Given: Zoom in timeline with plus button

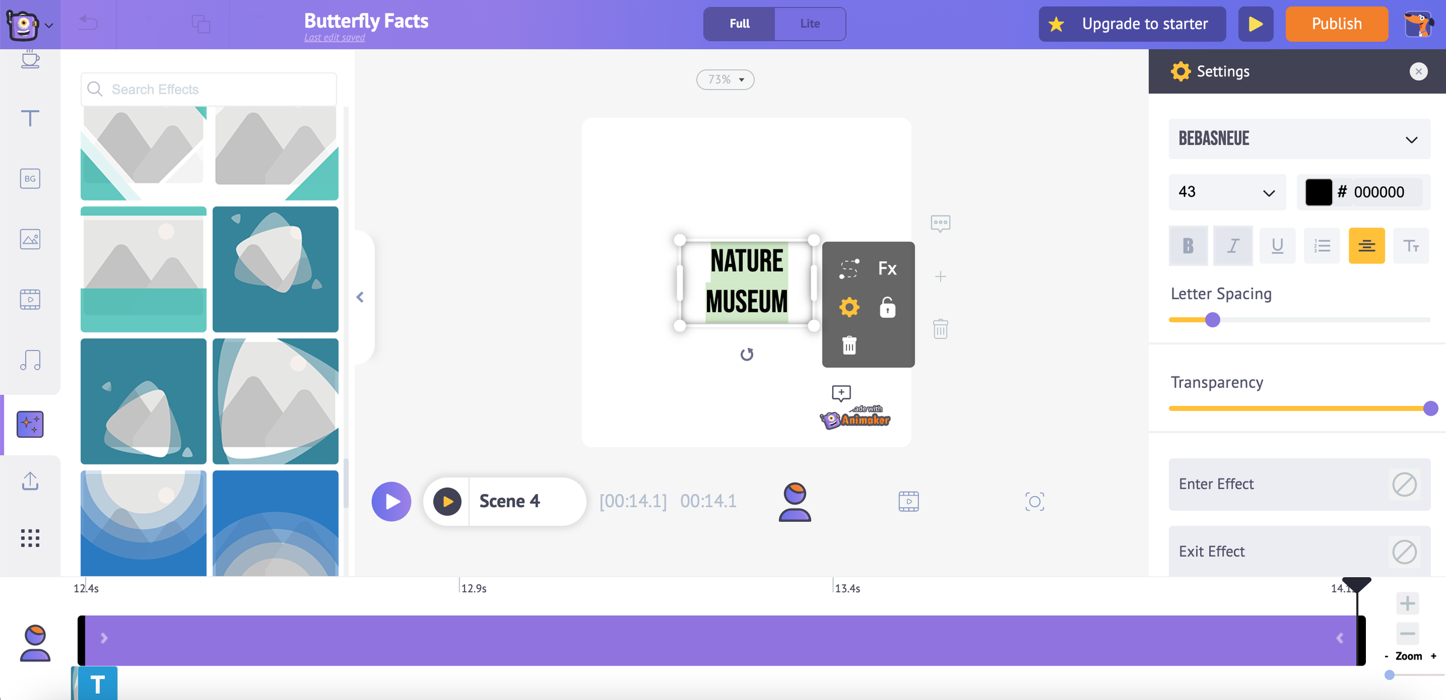Looking at the screenshot, I should (1407, 603).
